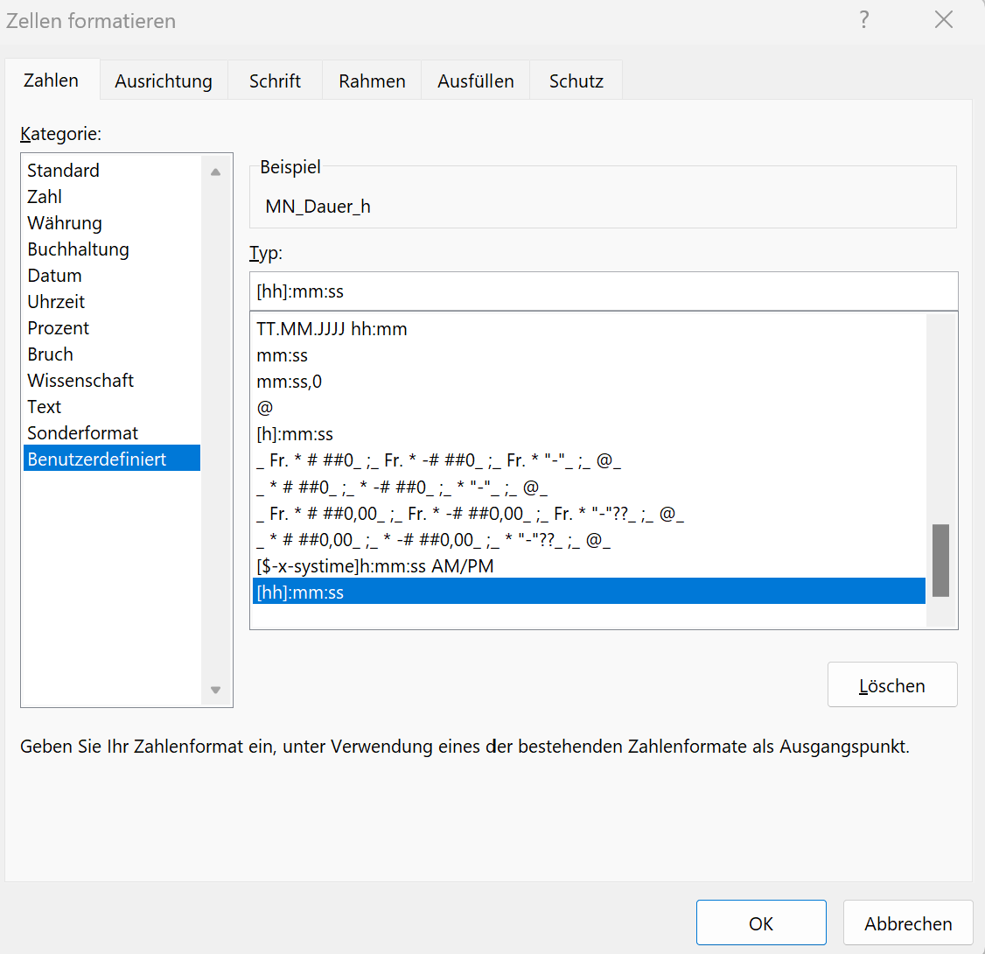985x954 pixels.
Task: Open the Ausfüllen tab
Action: pyautogui.click(x=476, y=81)
